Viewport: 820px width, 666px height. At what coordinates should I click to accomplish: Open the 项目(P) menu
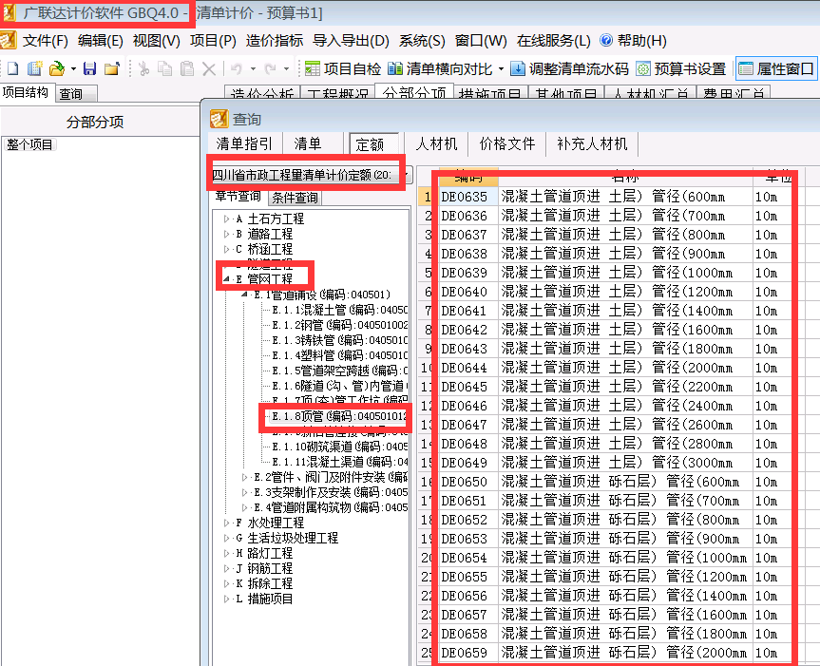pyautogui.click(x=213, y=41)
